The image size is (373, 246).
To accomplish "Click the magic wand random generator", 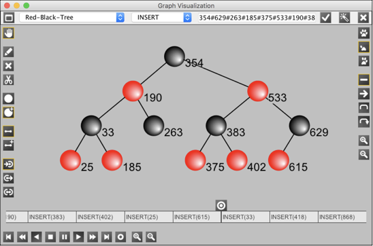I will click(x=344, y=18).
